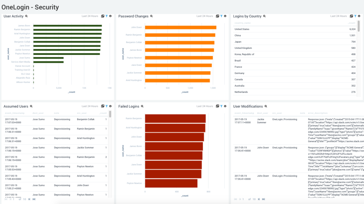The height and width of the screenshot is (204, 364).
Task: Click James Bonn bar in User Activity
Action: [68, 26]
